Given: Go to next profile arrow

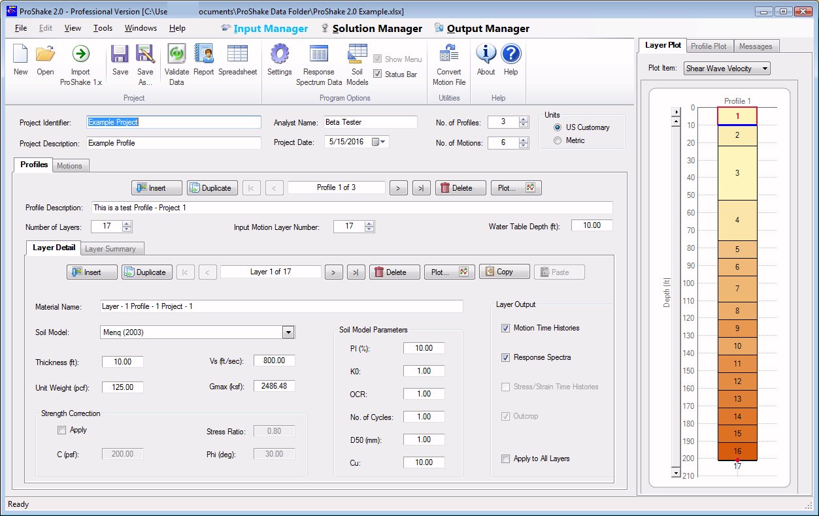Looking at the screenshot, I should coord(398,188).
